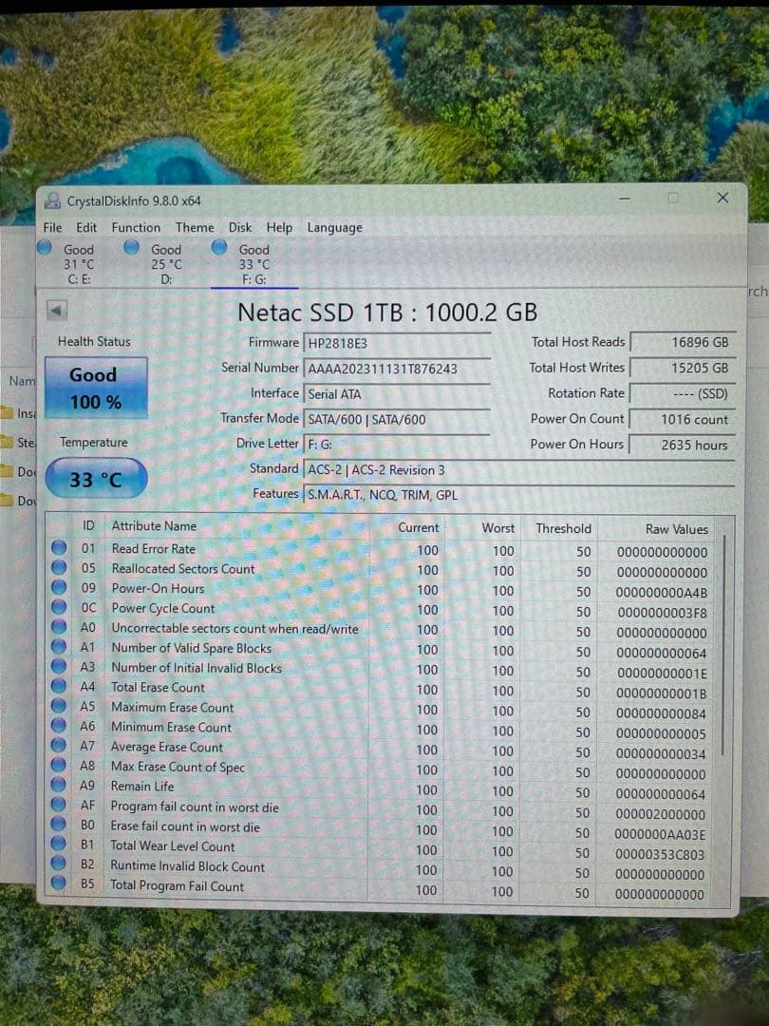The width and height of the screenshot is (769, 1026).
Task: Select the F: G: disk tab
Action: [x=253, y=264]
